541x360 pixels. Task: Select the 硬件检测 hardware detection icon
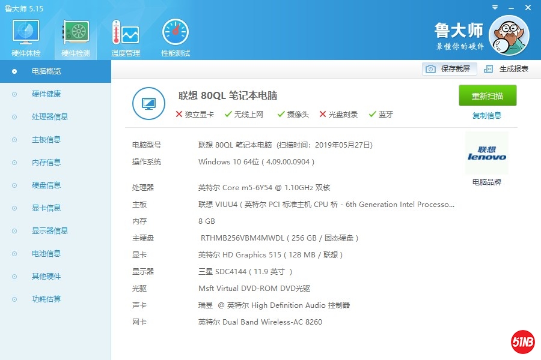pyautogui.click(x=76, y=34)
